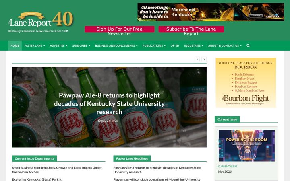Image resolution: width=290 pixels, height=181 pixels.
Task: Open Exploring Kentucky (State) Park It! article
Action: [x=37, y=179]
